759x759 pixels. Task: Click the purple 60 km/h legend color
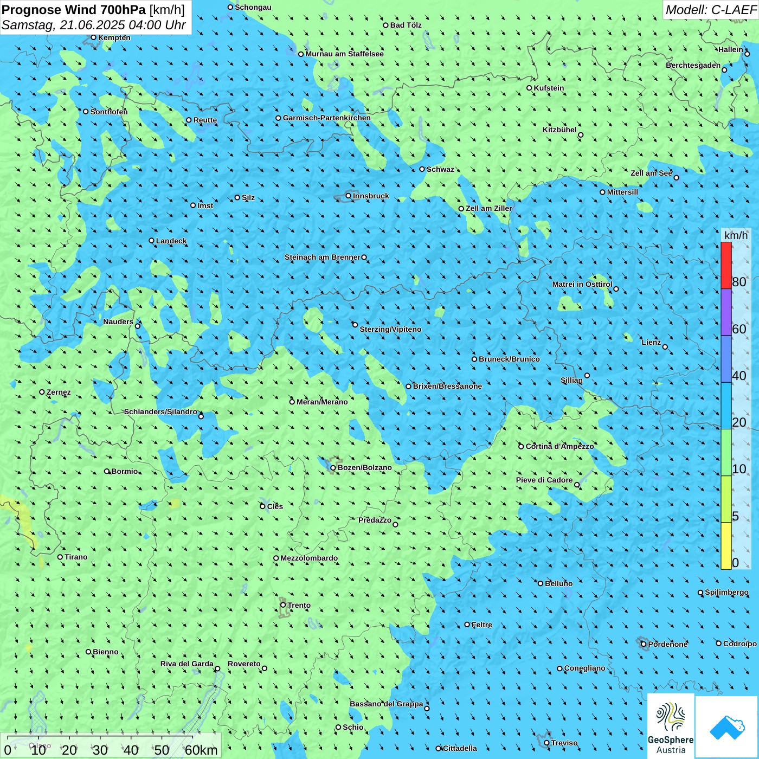(x=726, y=312)
